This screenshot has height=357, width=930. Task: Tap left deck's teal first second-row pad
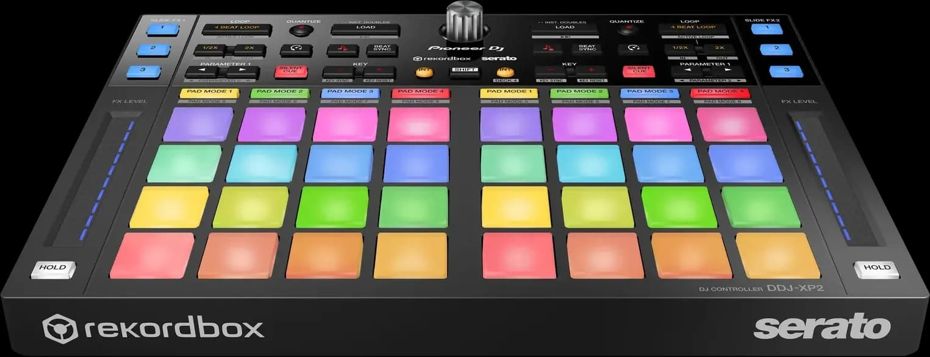(185, 163)
